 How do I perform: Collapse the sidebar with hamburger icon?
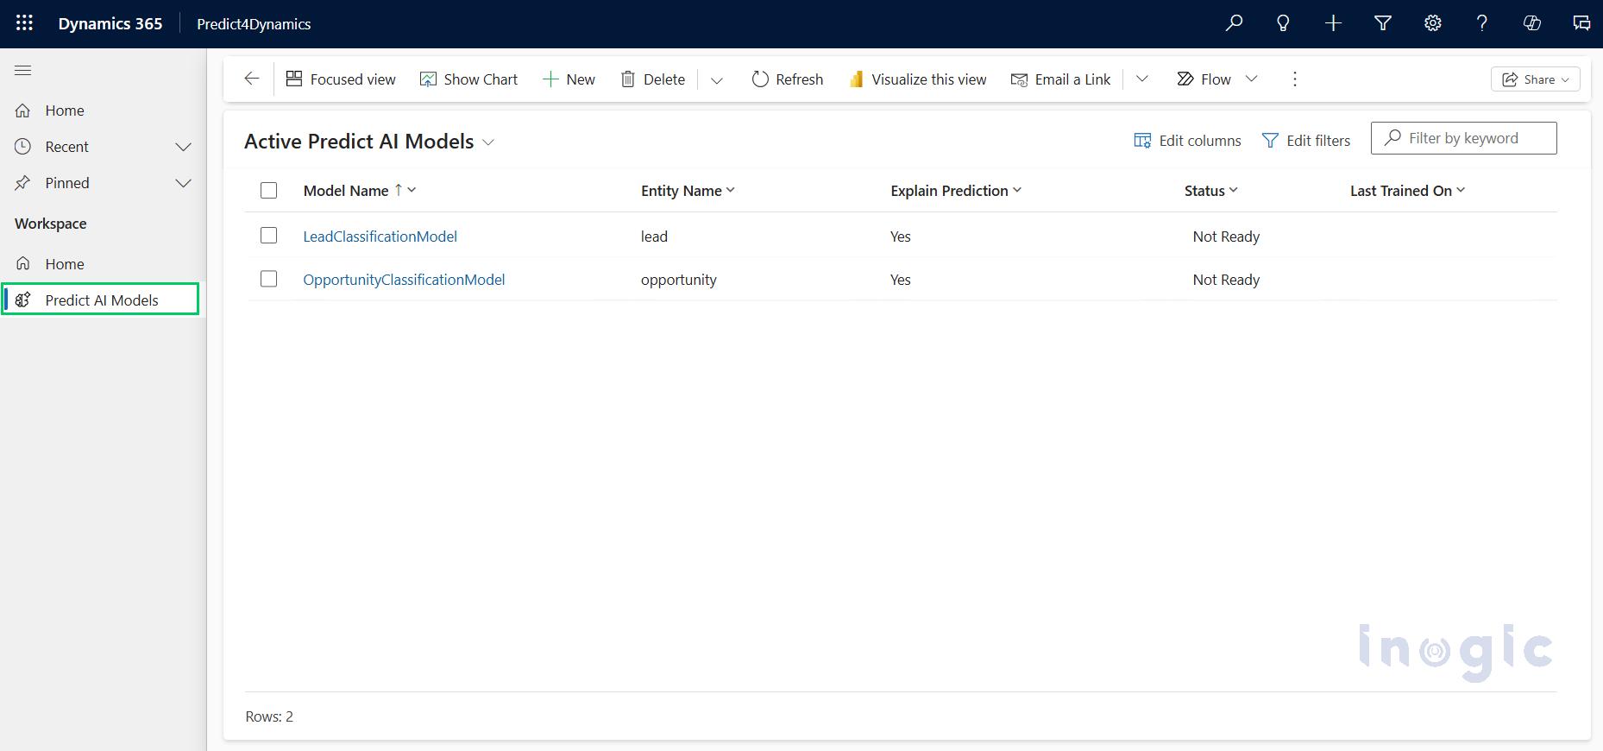coord(23,71)
